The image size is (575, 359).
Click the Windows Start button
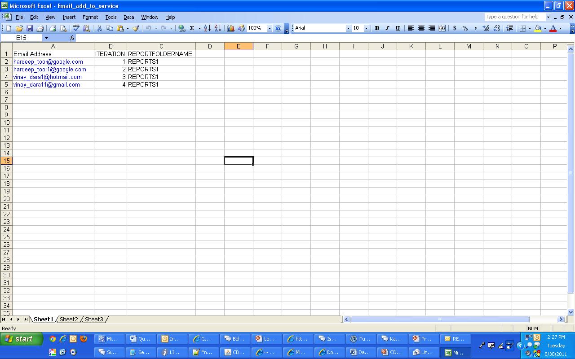(x=20, y=339)
